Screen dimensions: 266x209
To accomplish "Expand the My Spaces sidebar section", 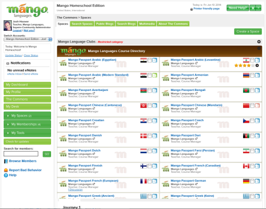I will pos(27,116).
